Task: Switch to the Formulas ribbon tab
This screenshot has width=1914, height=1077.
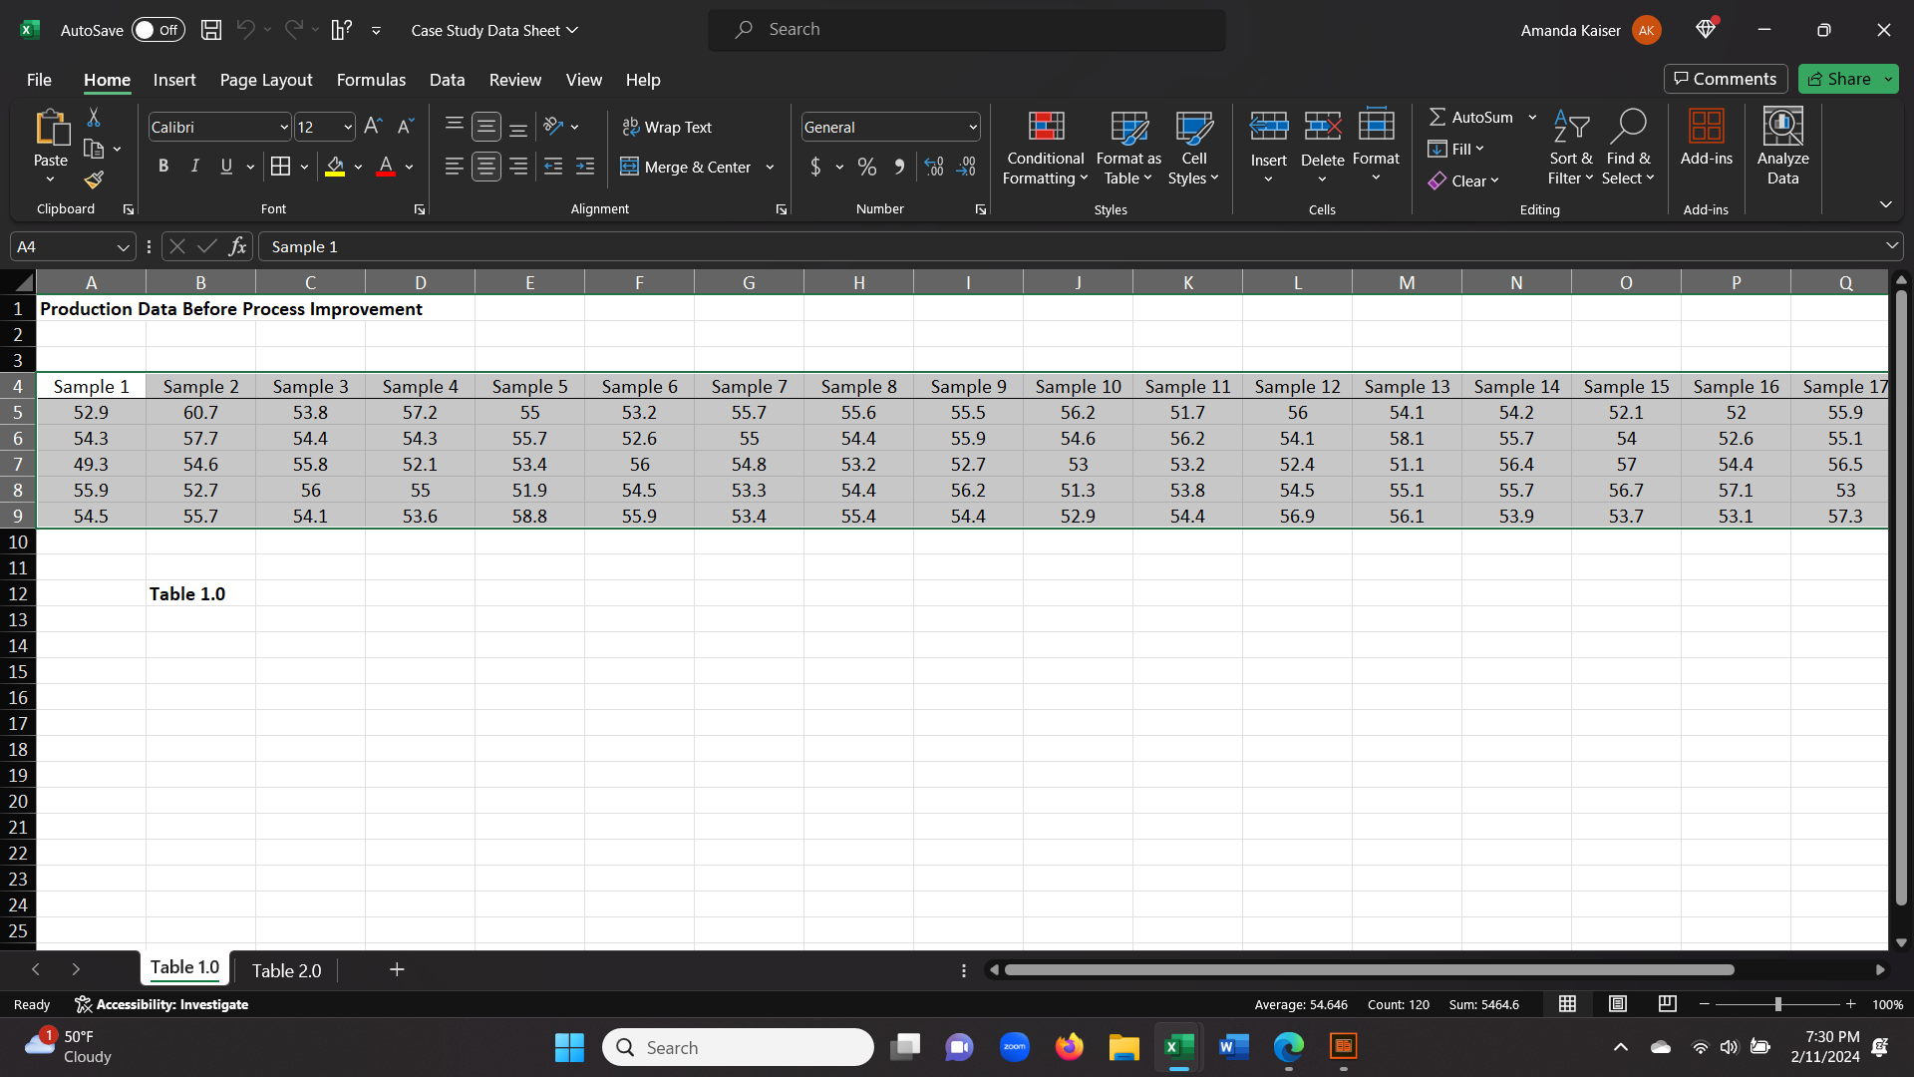Action: coord(371,80)
